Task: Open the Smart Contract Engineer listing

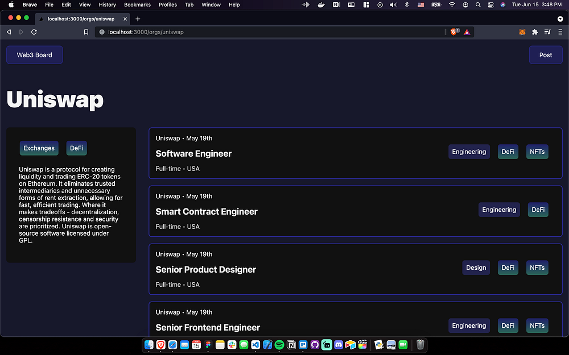Action: tap(207, 211)
